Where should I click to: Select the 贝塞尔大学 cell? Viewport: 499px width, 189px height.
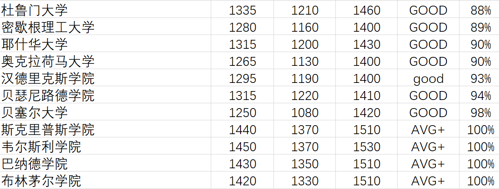(35, 113)
